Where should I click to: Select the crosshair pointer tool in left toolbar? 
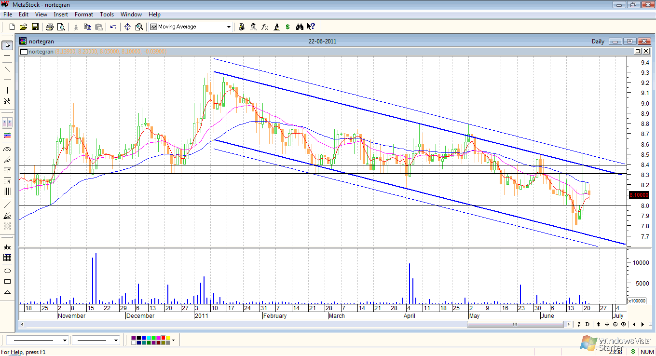(7, 56)
